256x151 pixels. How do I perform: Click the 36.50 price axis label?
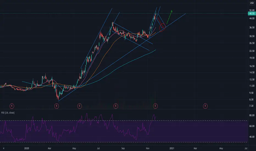(252, 27)
